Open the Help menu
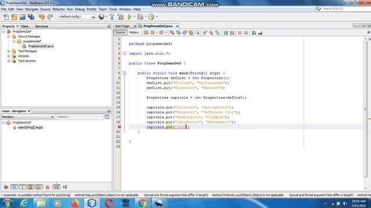 (x=137, y=9)
